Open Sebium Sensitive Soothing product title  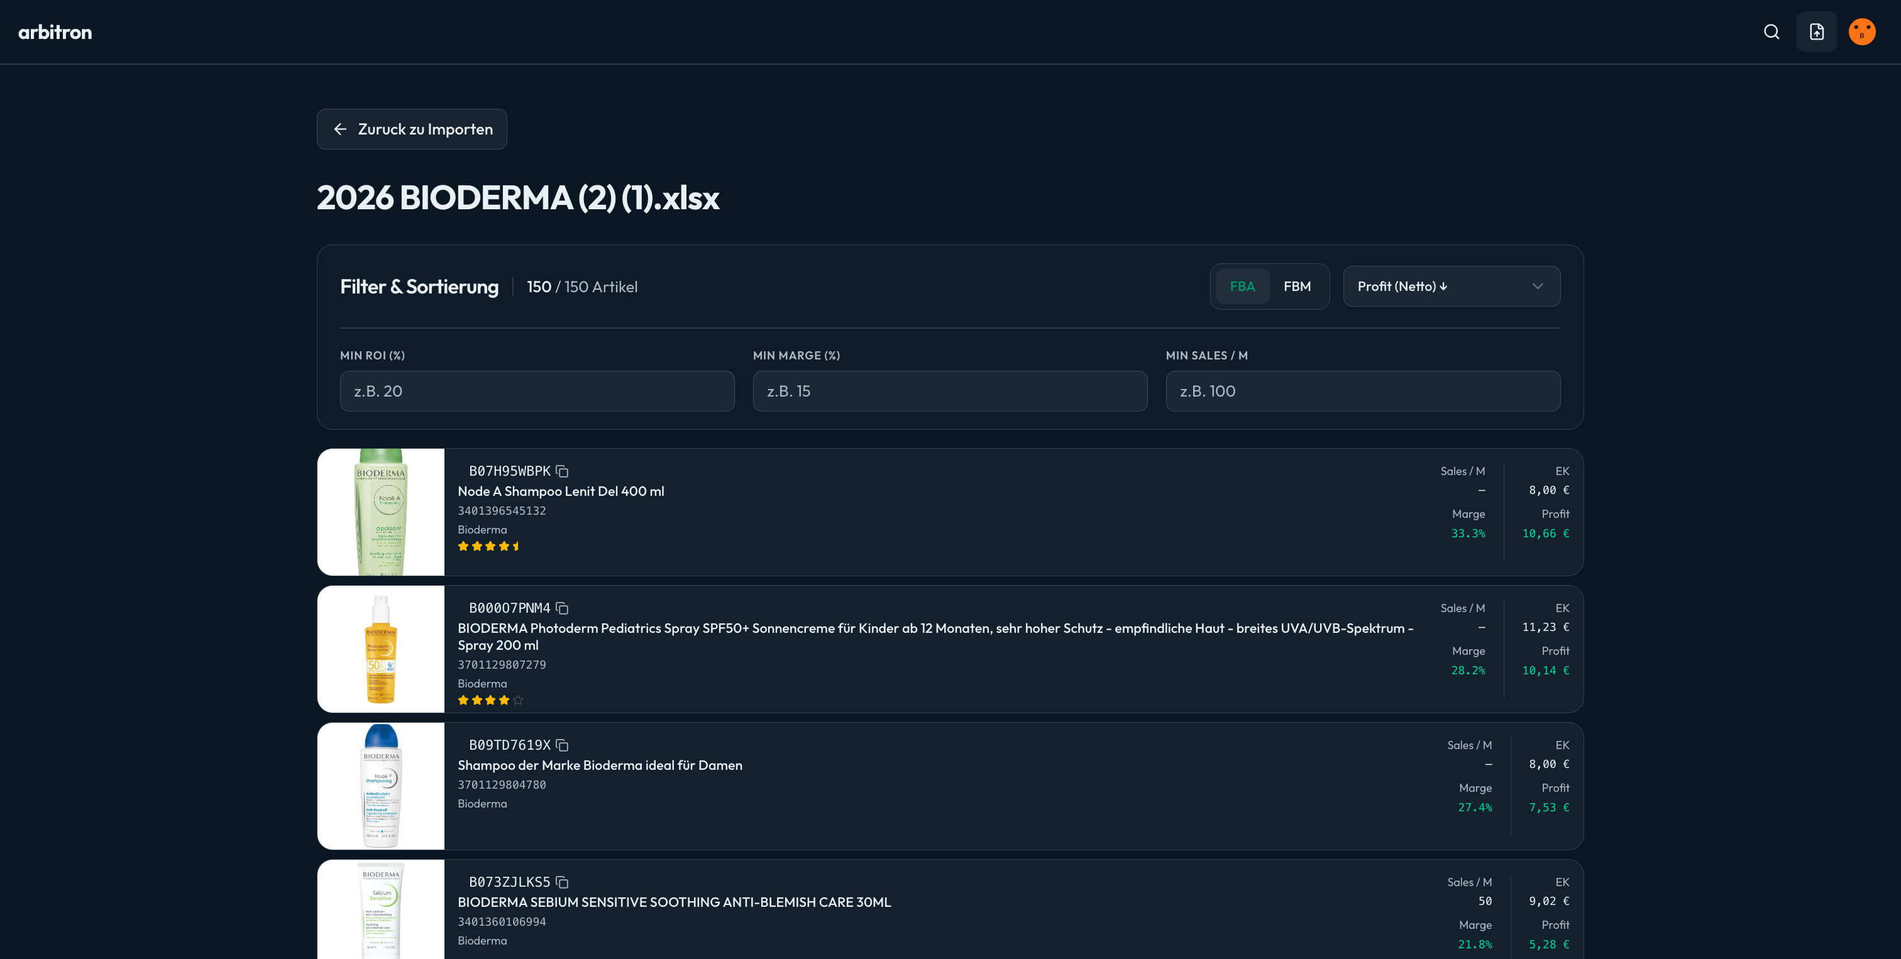[x=674, y=902]
